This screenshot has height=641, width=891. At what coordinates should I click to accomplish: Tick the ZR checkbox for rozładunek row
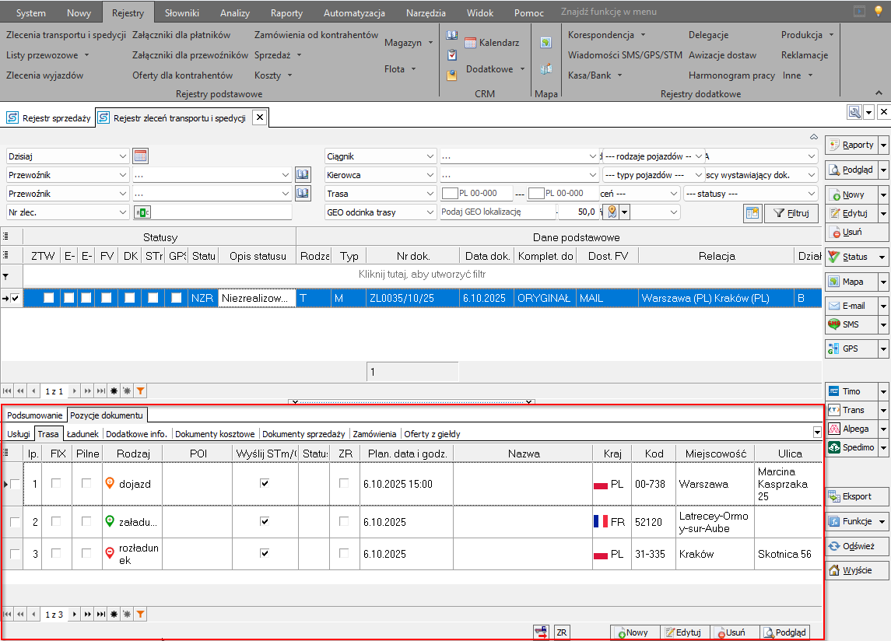pos(344,553)
